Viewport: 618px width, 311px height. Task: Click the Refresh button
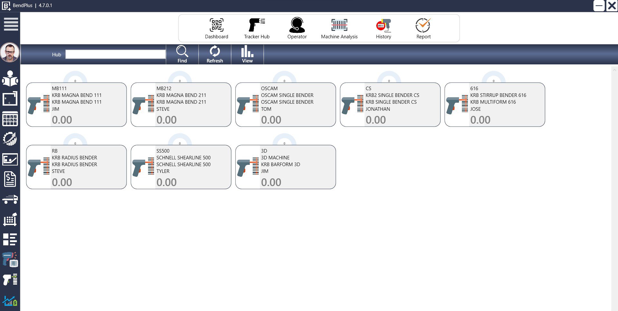(214, 54)
